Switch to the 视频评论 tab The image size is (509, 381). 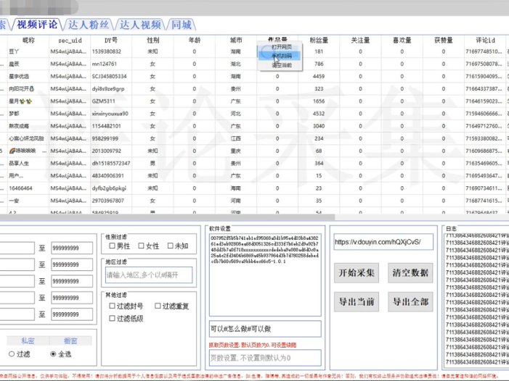[x=37, y=25]
